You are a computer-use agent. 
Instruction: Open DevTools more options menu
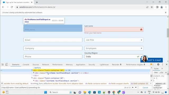tap(162, 64)
